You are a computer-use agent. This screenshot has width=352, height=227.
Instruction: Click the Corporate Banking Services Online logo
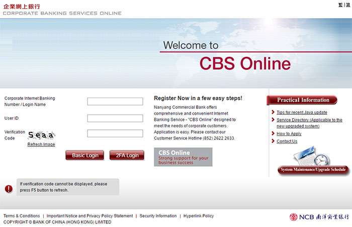click(62, 10)
